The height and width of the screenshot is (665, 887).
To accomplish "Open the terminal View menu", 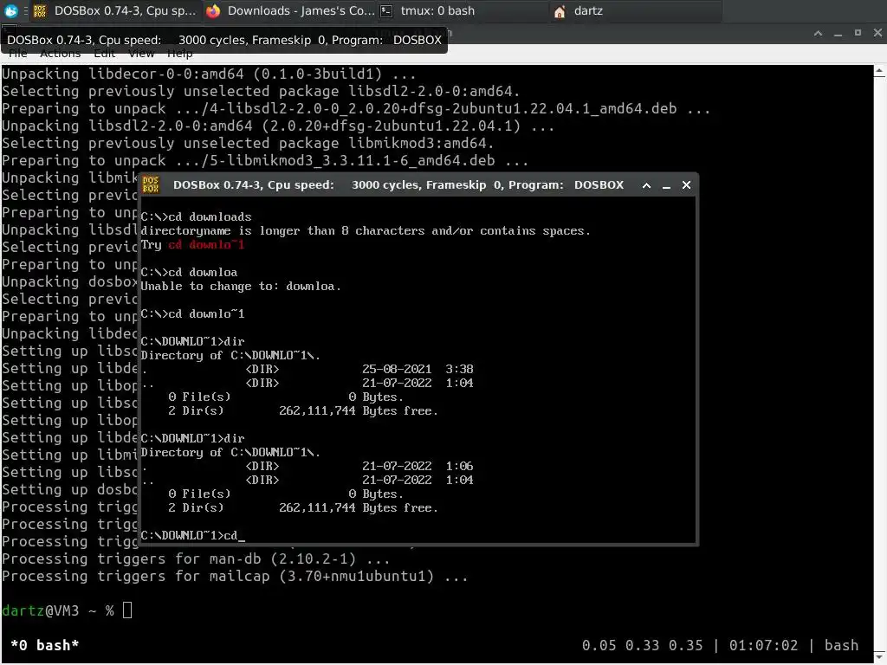I will [141, 53].
